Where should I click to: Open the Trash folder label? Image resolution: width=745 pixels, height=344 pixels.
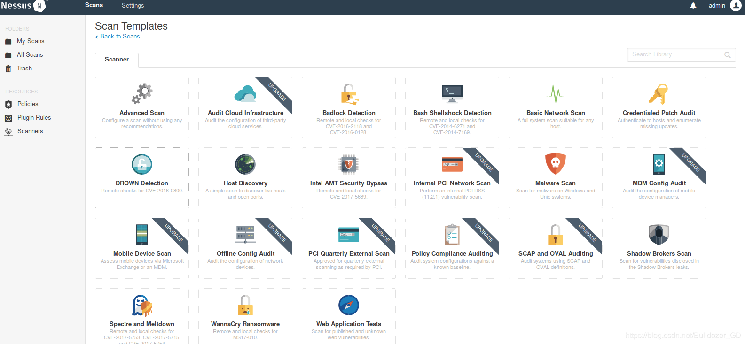(x=24, y=69)
